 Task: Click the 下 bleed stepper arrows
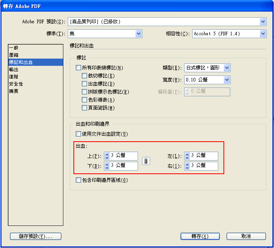[x=107, y=166]
